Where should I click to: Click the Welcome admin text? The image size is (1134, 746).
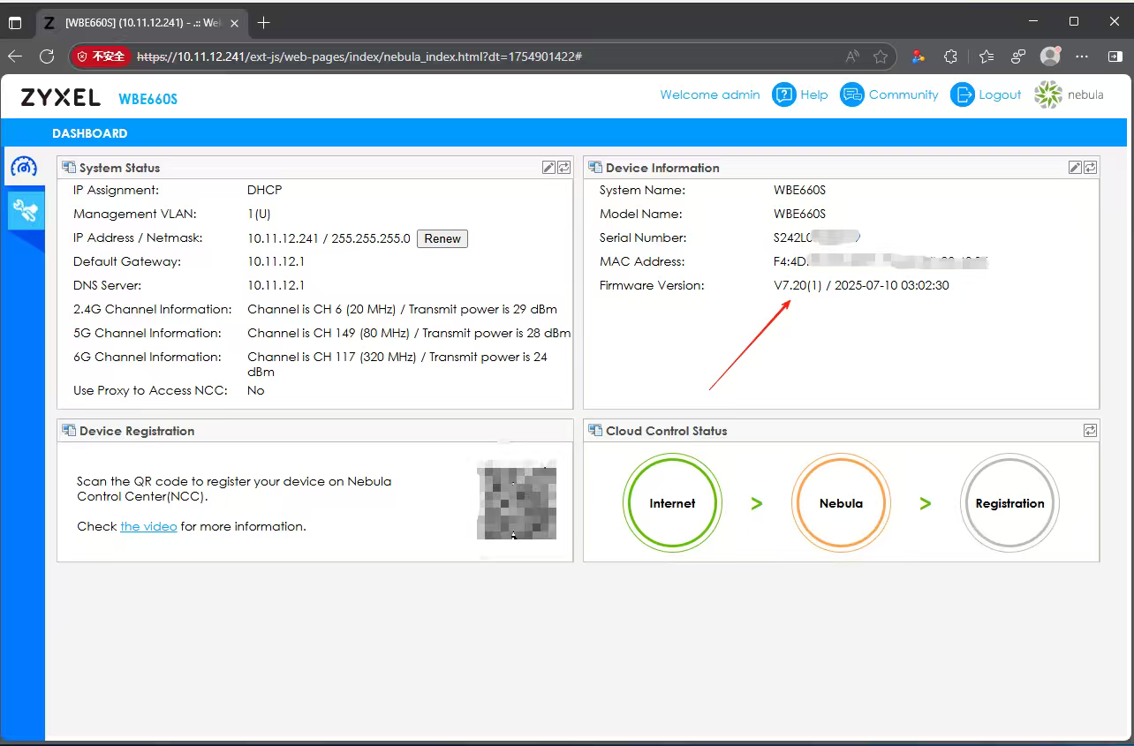710,94
